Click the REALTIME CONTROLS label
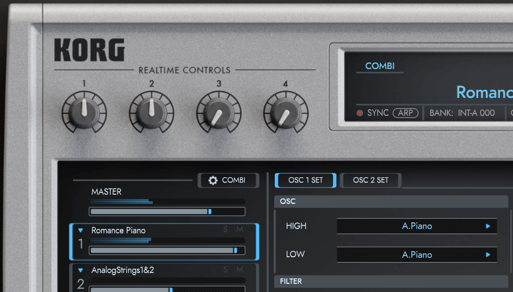The height and width of the screenshot is (292, 513). (x=184, y=70)
